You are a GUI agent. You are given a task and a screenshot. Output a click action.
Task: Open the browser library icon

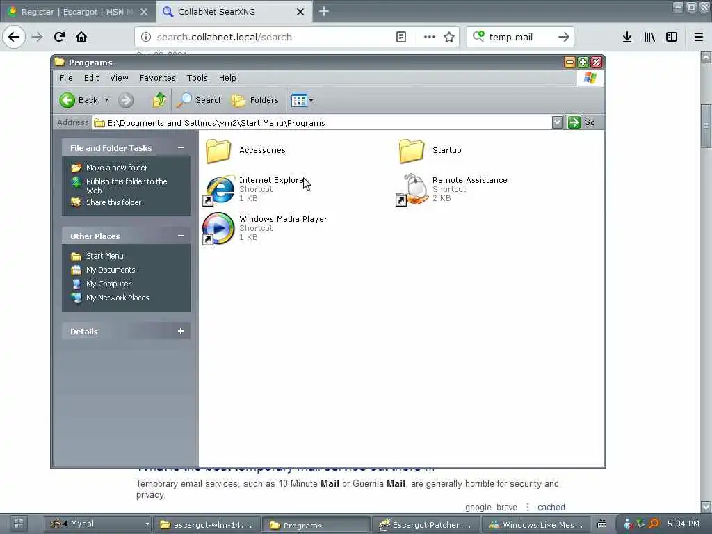coord(649,37)
